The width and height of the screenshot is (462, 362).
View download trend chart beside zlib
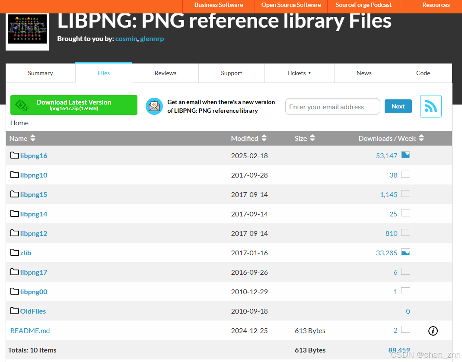point(405,252)
